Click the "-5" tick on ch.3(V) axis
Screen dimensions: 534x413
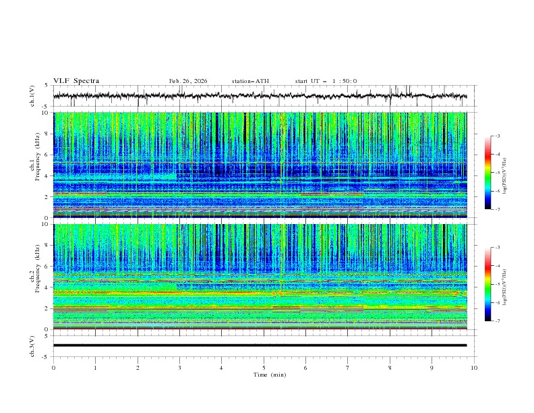(46, 357)
